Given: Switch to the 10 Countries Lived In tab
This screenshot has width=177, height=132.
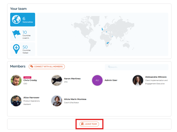Looking at the screenshot, I should click(22, 34).
